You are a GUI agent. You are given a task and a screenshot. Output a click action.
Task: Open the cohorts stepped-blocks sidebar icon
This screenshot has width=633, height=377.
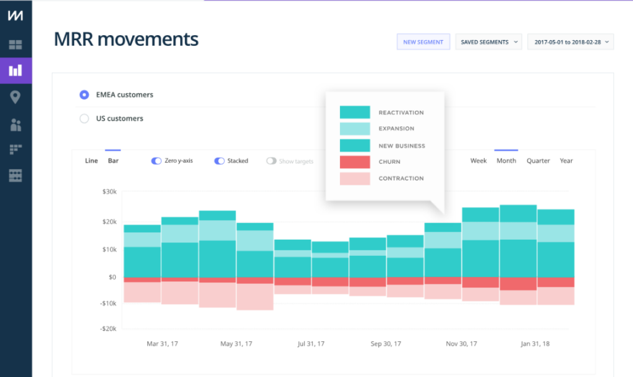click(x=15, y=150)
